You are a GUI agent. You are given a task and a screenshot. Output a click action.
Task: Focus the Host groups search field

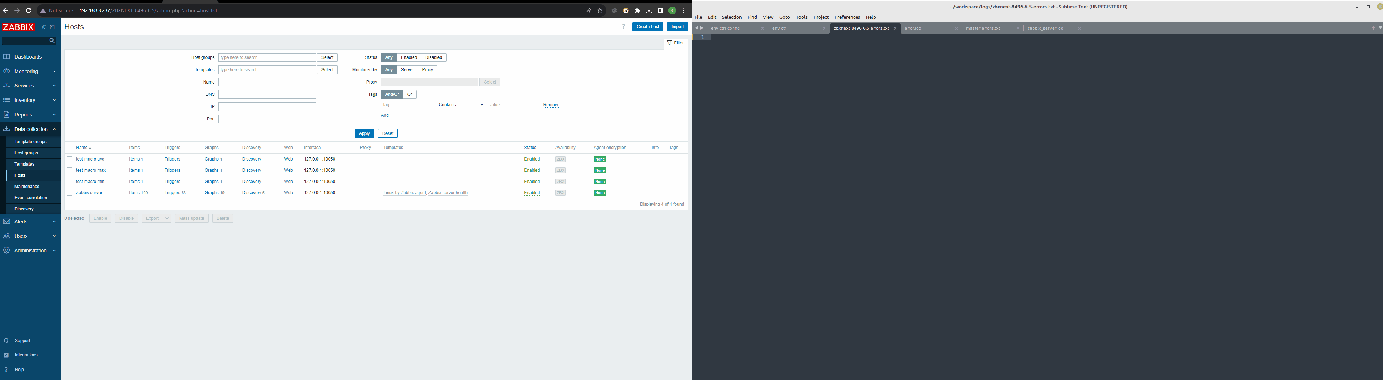click(267, 57)
